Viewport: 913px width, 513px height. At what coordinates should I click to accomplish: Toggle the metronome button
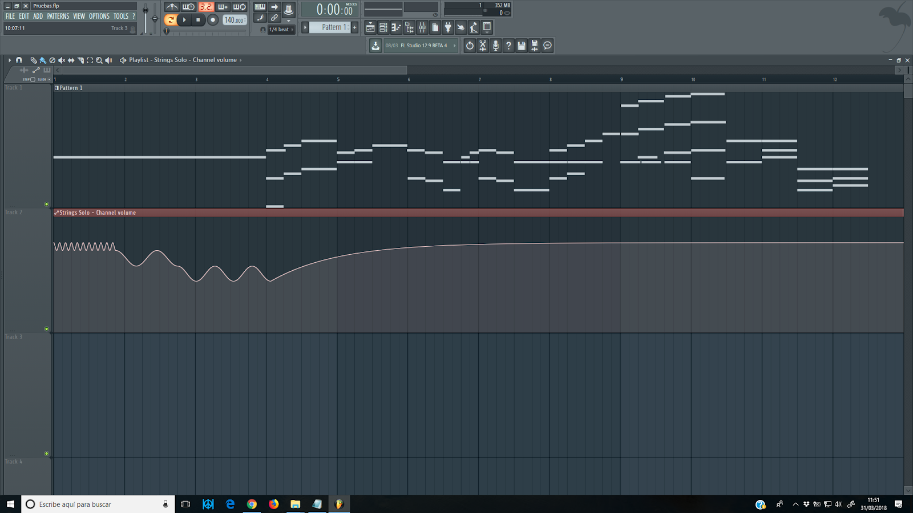point(172,7)
